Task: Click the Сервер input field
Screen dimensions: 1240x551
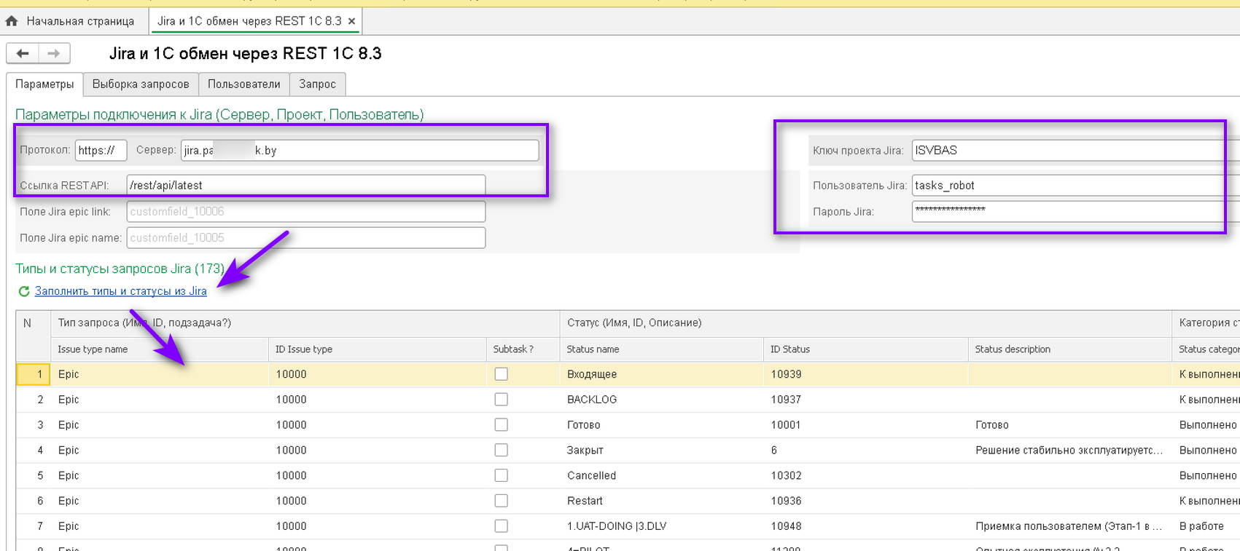Action: tap(360, 150)
